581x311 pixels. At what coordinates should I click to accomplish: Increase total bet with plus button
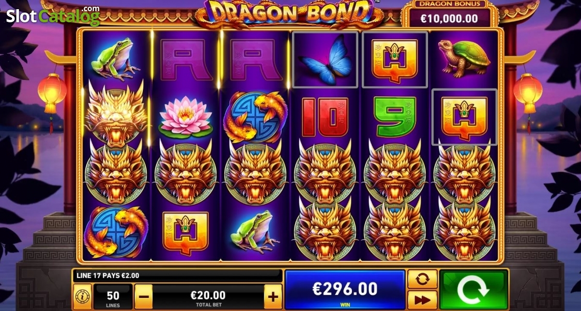273,296
